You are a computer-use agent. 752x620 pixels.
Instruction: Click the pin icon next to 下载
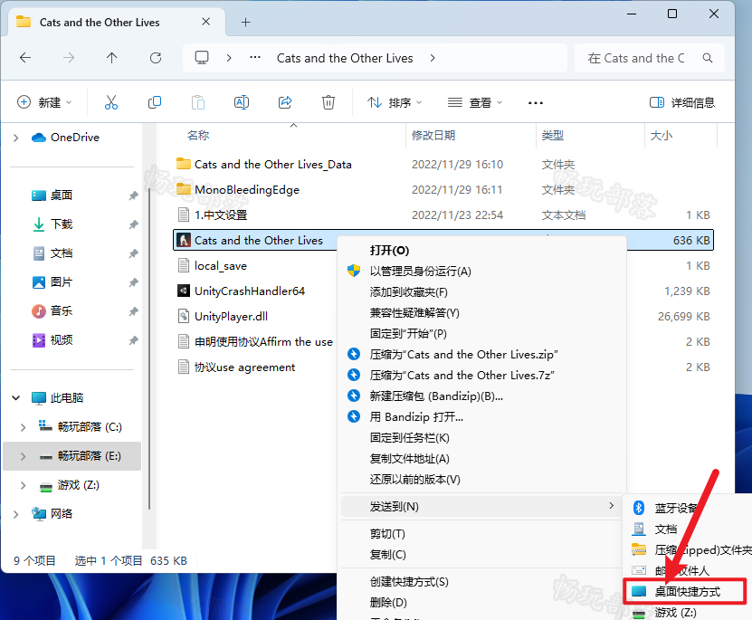point(133,224)
